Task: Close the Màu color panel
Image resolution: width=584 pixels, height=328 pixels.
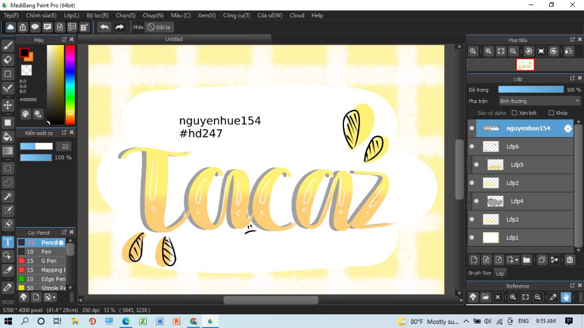Action: pyautogui.click(x=72, y=39)
